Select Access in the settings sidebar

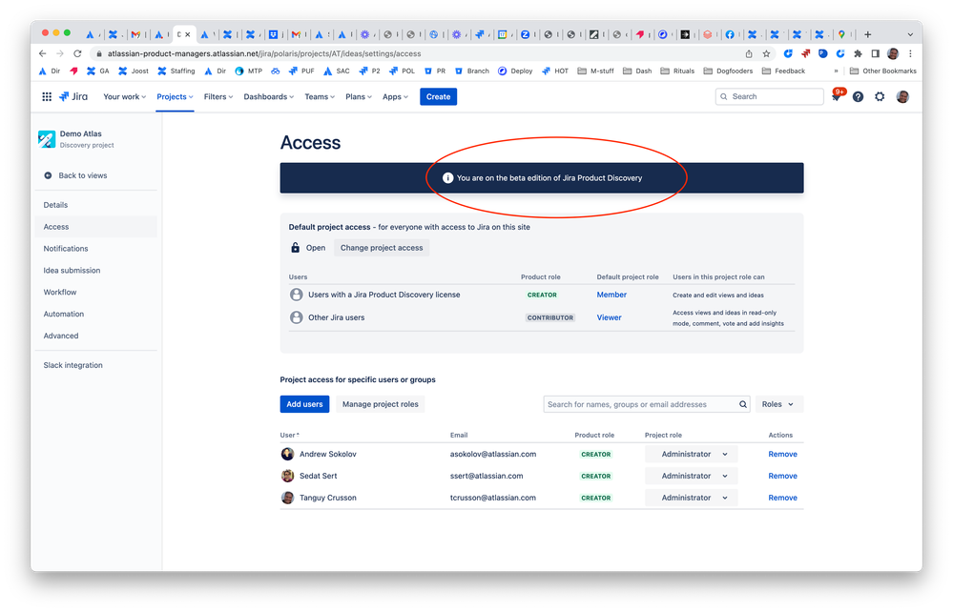coord(96,227)
